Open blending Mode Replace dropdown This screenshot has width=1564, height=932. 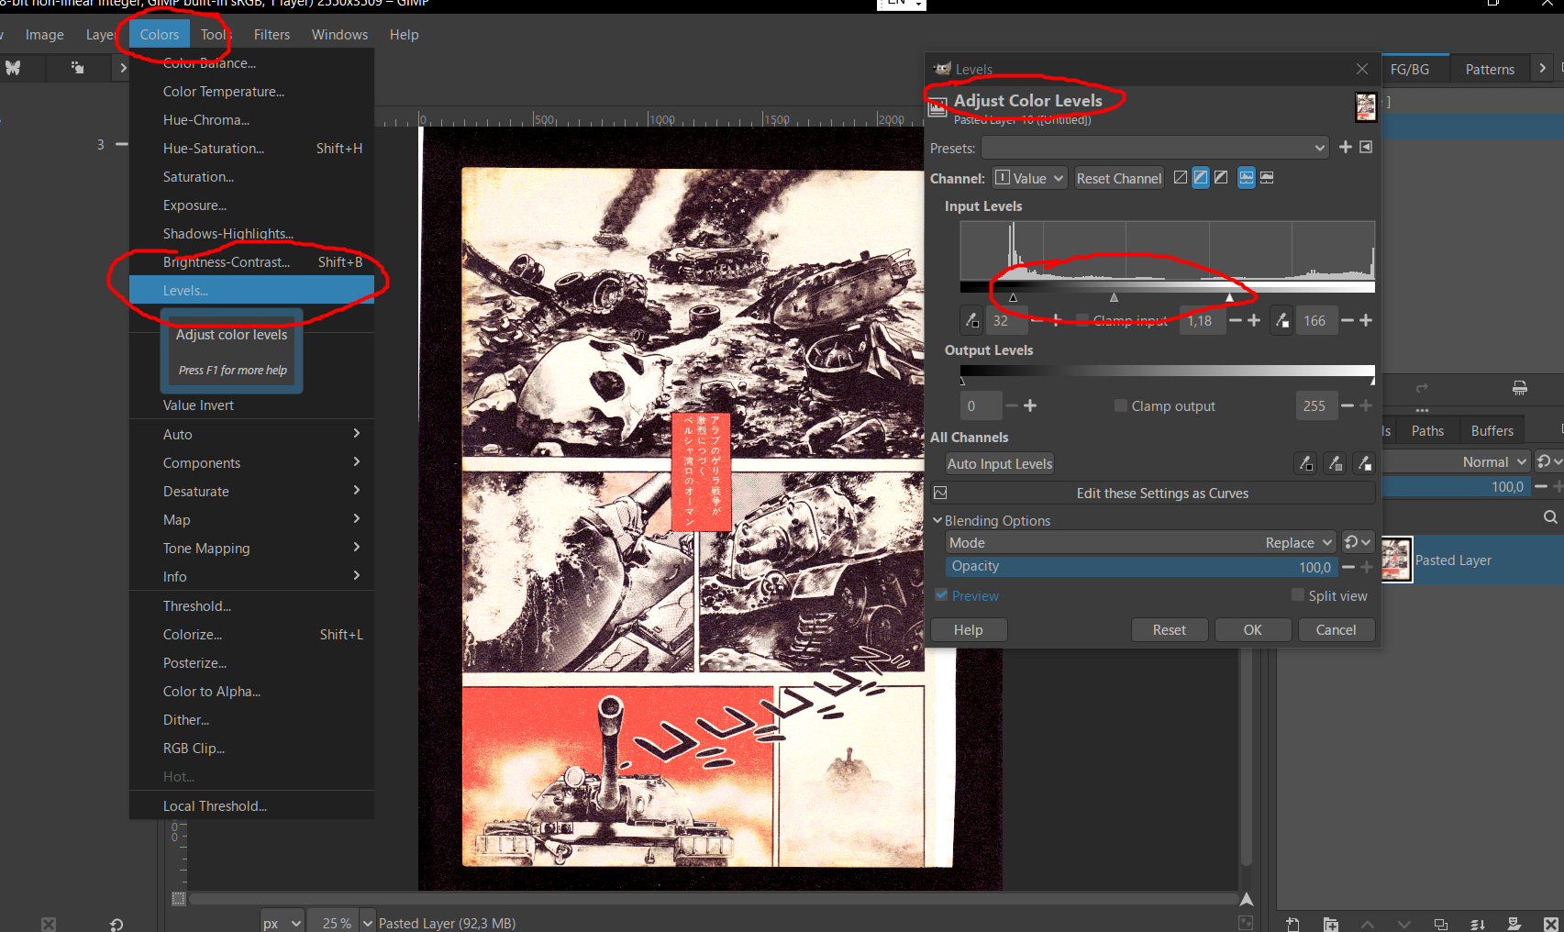(x=1140, y=543)
